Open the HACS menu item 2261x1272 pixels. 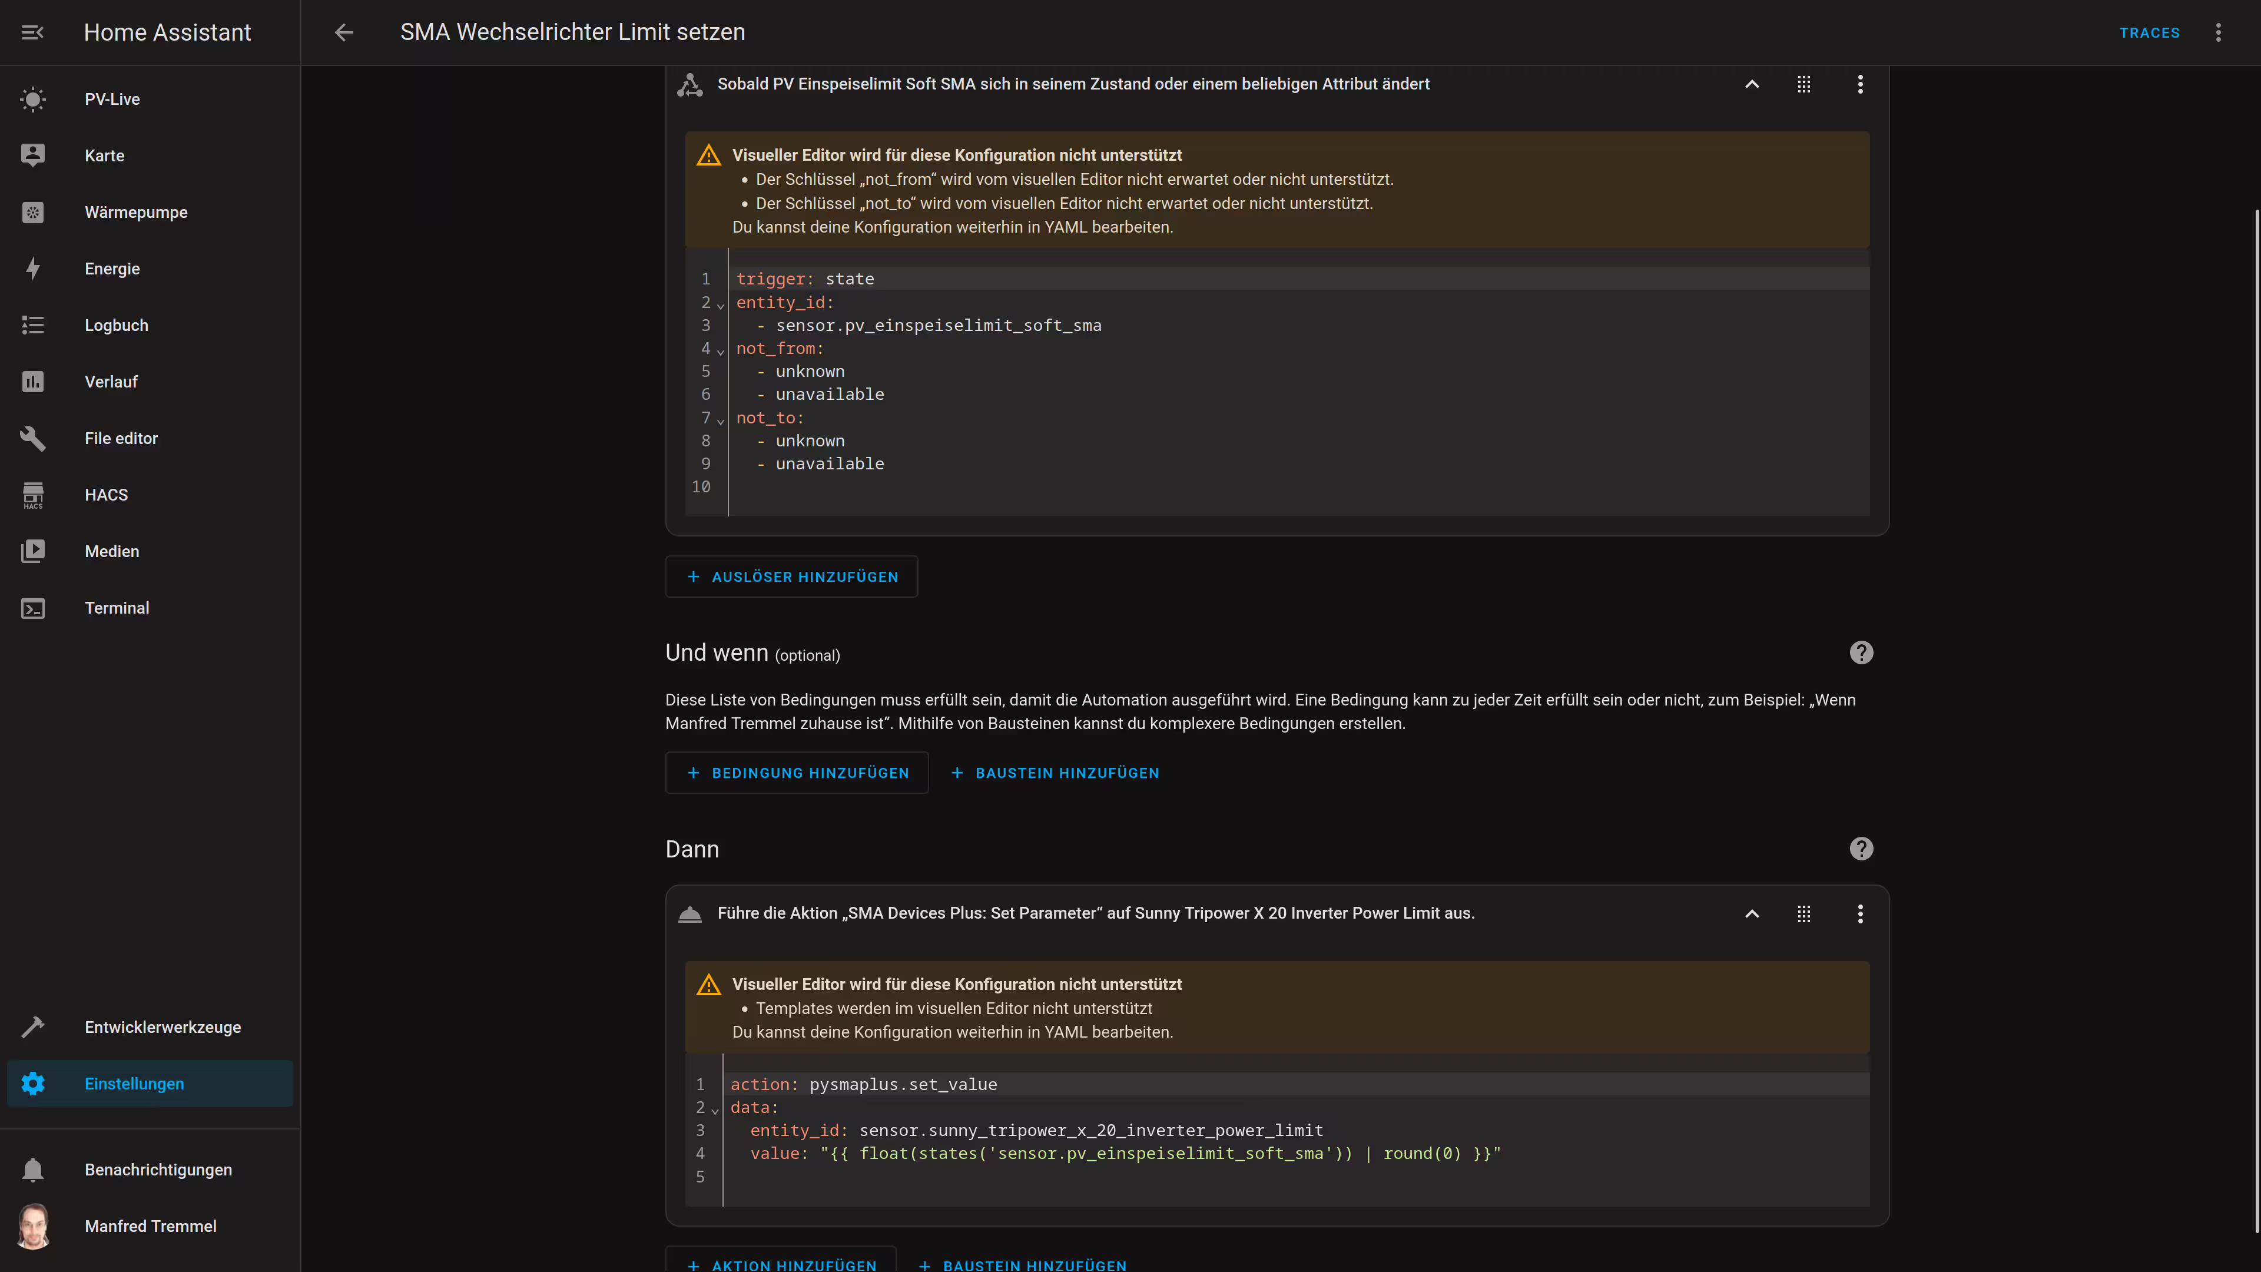pos(150,494)
